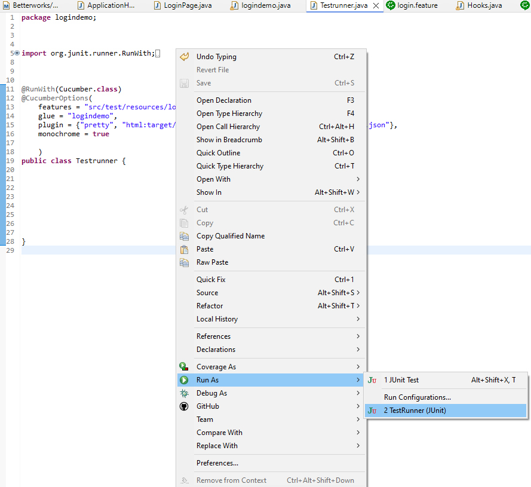Click 'public class Testrunner {' line
The height and width of the screenshot is (487, 531).
[x=73, y=161]
